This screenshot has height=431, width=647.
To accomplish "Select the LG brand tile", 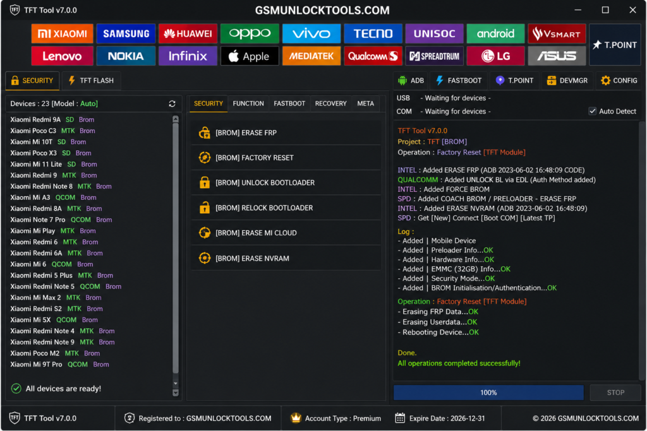I will point(495,56).
